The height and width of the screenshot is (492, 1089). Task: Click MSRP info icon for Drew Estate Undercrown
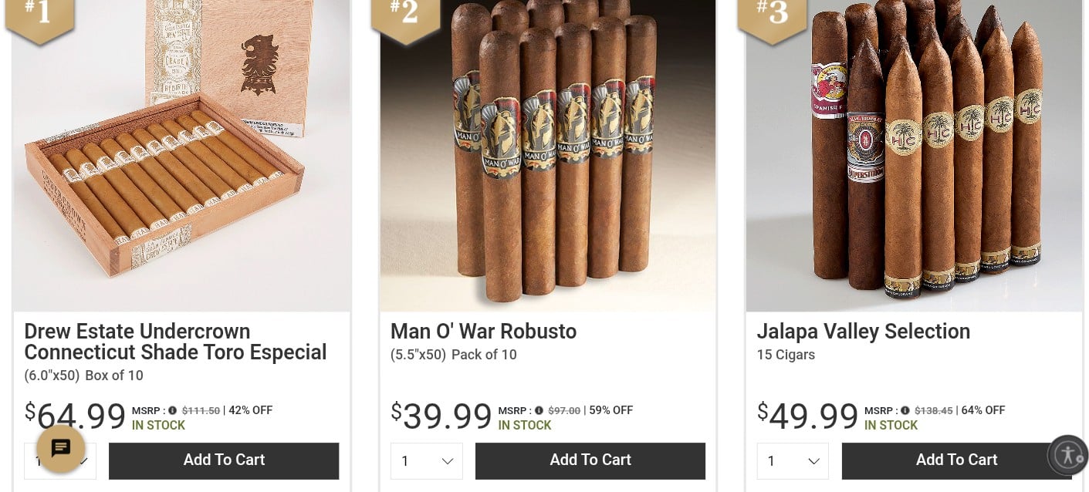pos(173,410)
